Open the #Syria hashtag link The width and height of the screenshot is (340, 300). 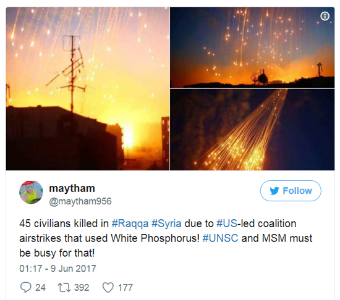click(x=166, y=223)
